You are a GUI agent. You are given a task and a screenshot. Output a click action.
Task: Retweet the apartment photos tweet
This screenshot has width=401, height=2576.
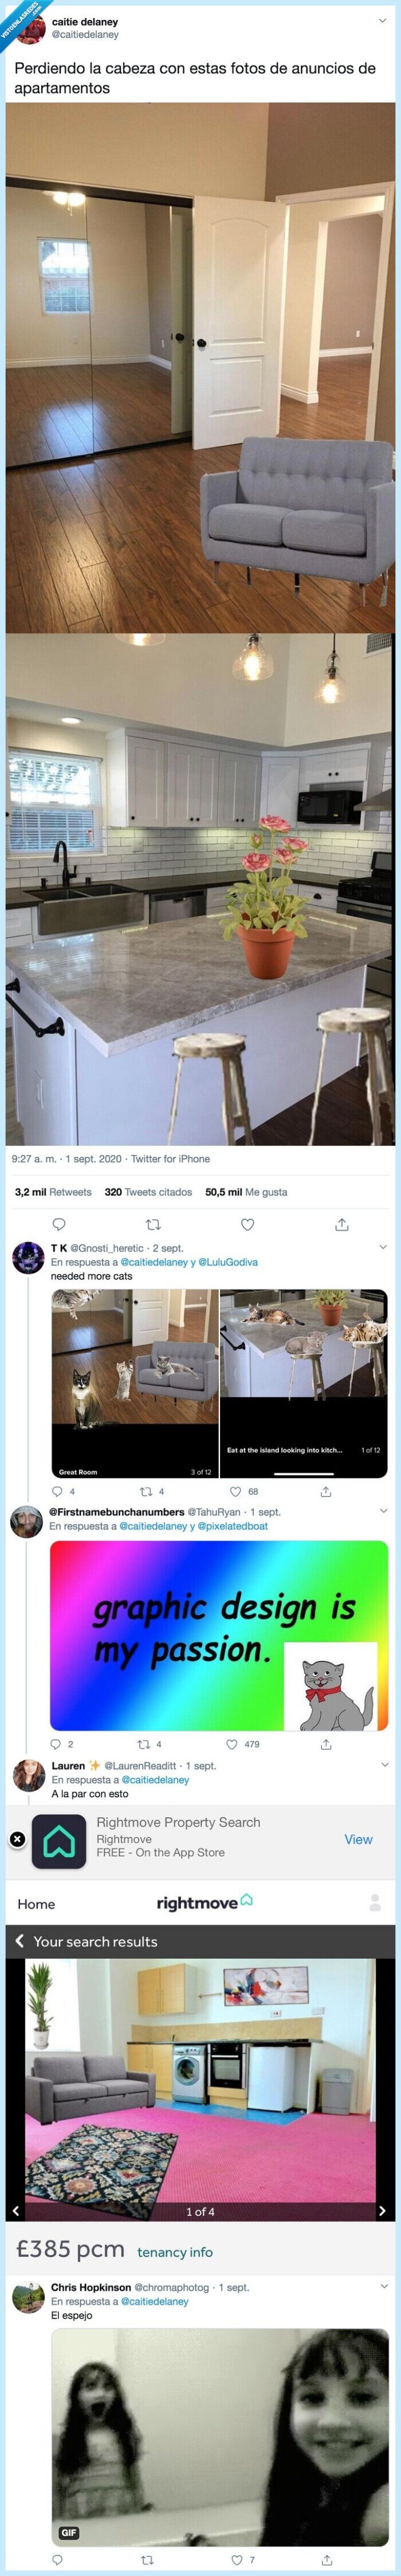pos(153,1224)
